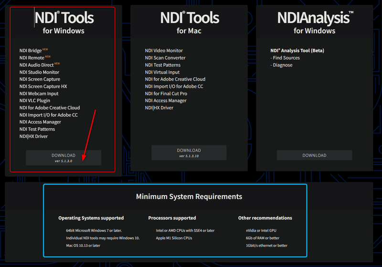Select NDI Video Monitor in Mac list

point(164,51)
